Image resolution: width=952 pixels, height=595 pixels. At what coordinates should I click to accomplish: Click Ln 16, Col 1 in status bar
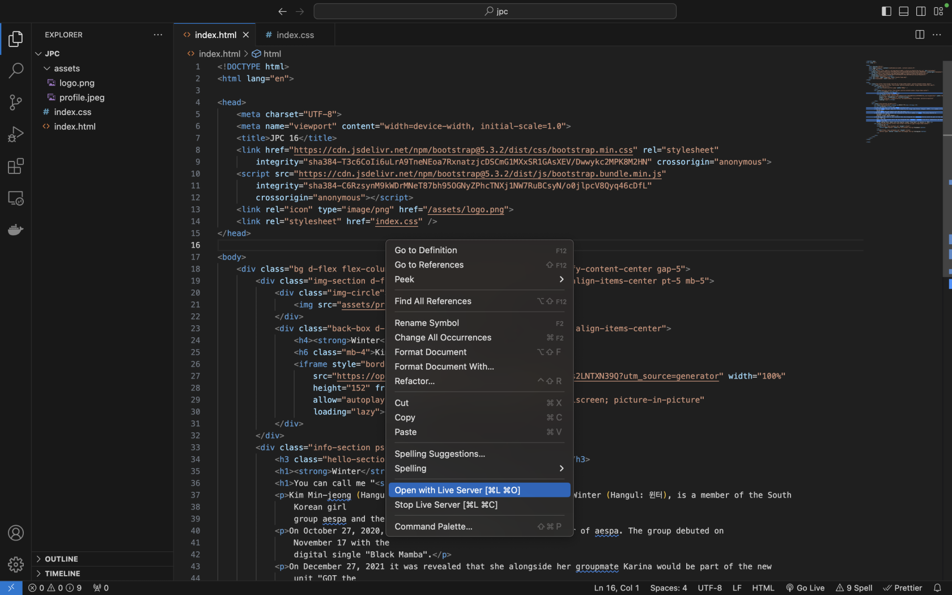617,588
